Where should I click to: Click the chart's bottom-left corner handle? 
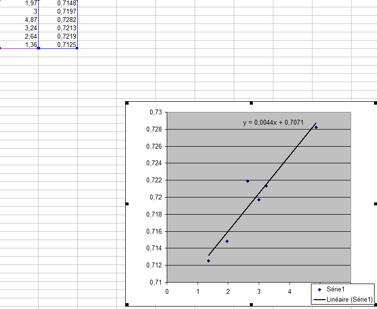coord(127,305)
